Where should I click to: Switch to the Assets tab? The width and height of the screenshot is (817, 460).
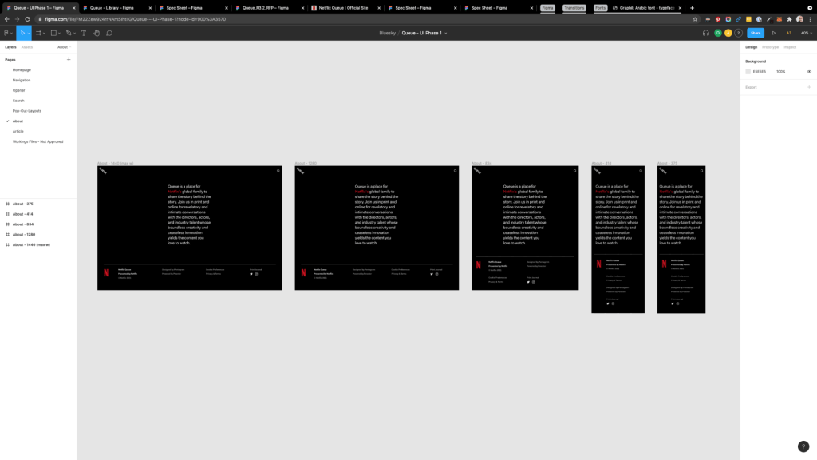(x=27, y=47)
